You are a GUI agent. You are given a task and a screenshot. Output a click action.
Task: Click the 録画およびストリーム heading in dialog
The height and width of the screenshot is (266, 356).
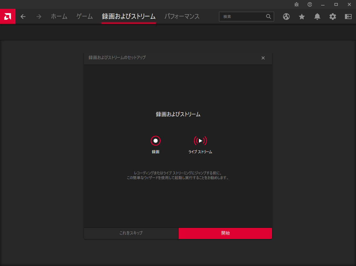[x=178, y=114]
